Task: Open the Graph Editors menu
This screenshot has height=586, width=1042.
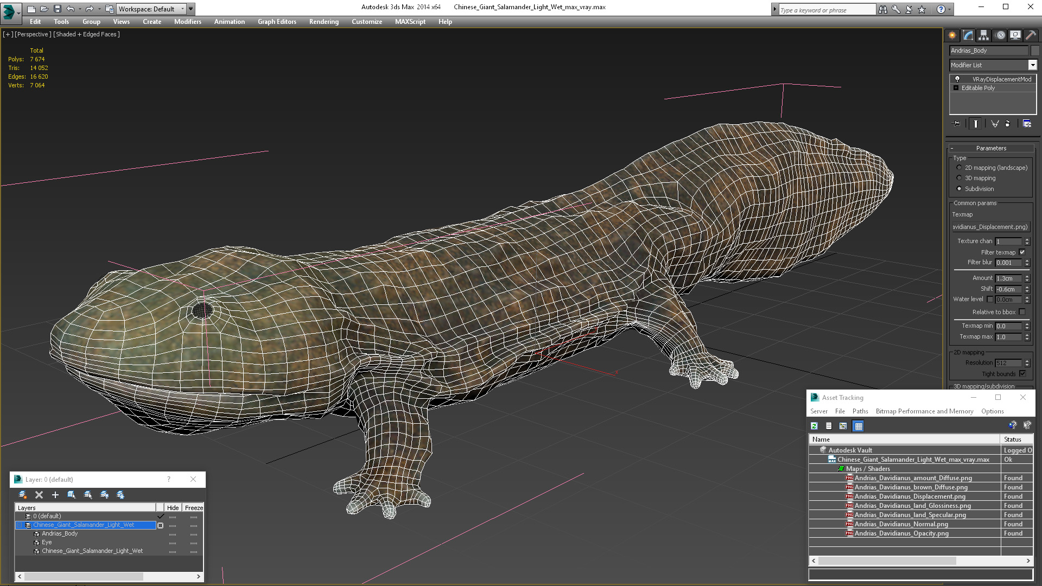Action: (277, 22)
